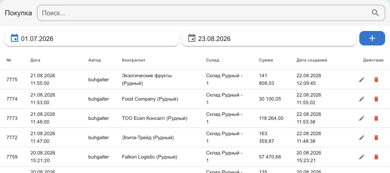
Task: Click the 'Действия' column header
Action: (x=373, y=60)
